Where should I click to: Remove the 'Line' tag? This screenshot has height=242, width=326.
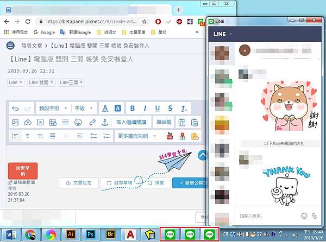click(21, 82)
